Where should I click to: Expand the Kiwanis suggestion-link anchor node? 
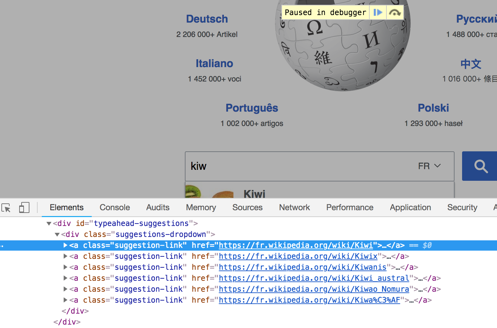[65, 267]
